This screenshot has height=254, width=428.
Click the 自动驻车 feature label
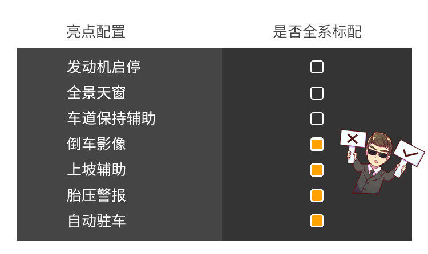(96, 220)
